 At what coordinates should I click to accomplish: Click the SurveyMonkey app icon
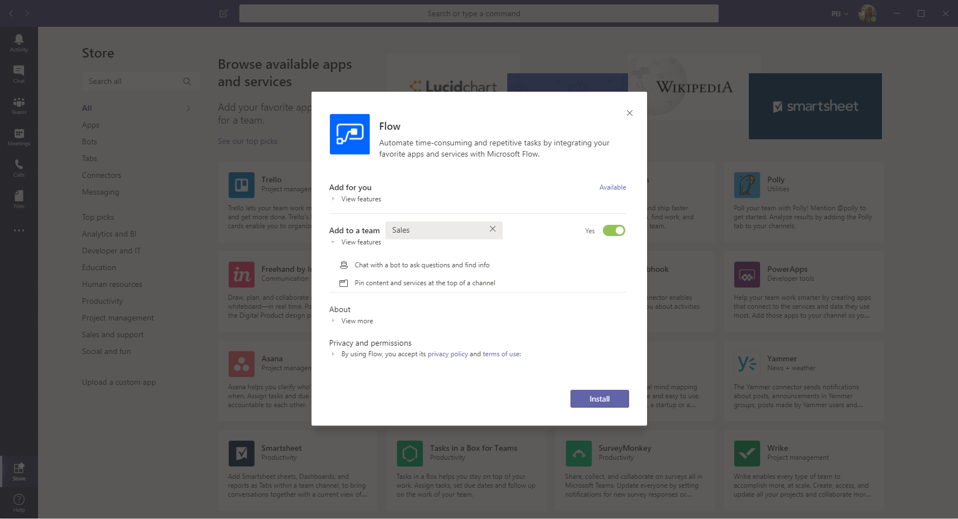point(578,454)
